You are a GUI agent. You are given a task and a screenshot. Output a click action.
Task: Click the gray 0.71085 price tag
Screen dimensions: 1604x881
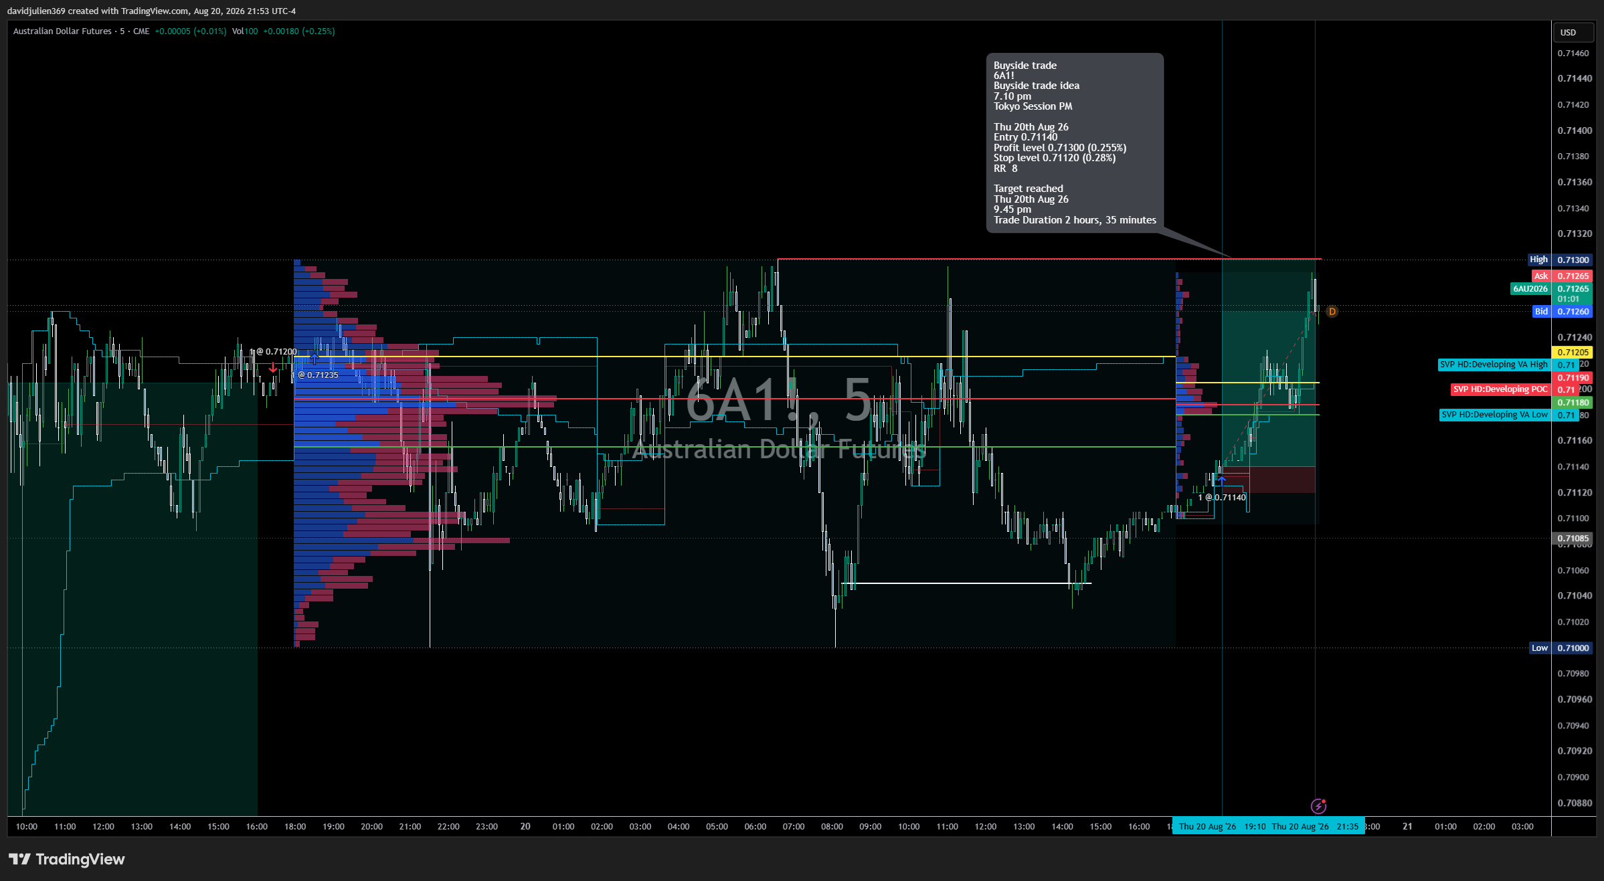point(1572,539)
